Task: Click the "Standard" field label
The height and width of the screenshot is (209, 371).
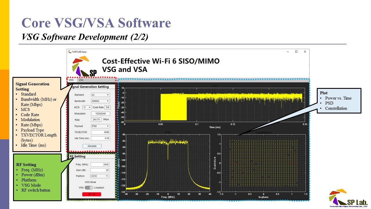Action: 79,95
